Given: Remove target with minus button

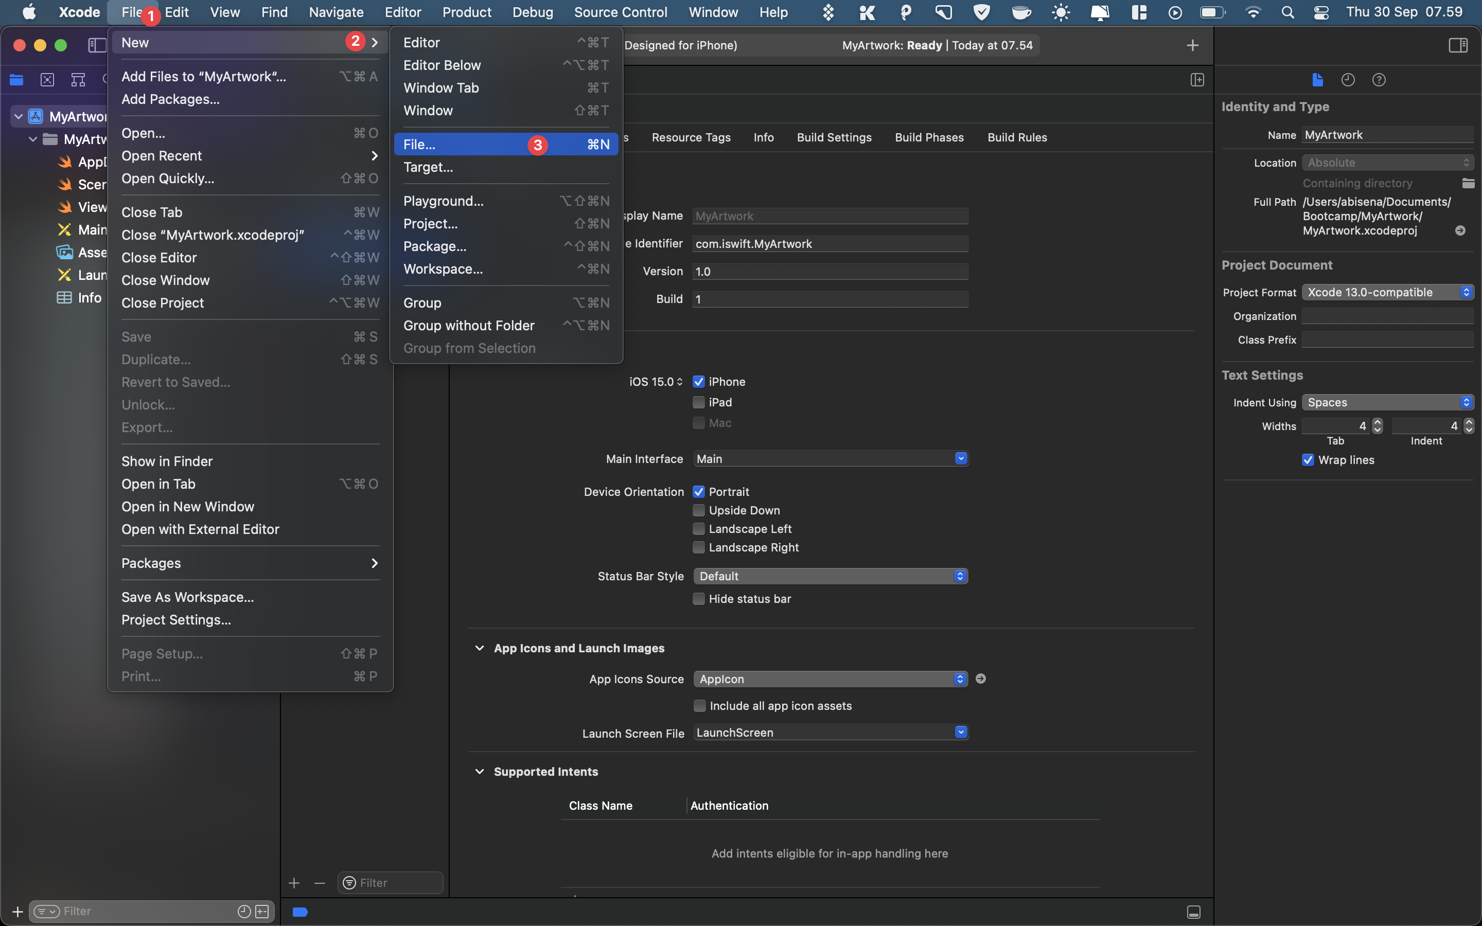Looking at the screenshot, I should [x=320, y=882].
